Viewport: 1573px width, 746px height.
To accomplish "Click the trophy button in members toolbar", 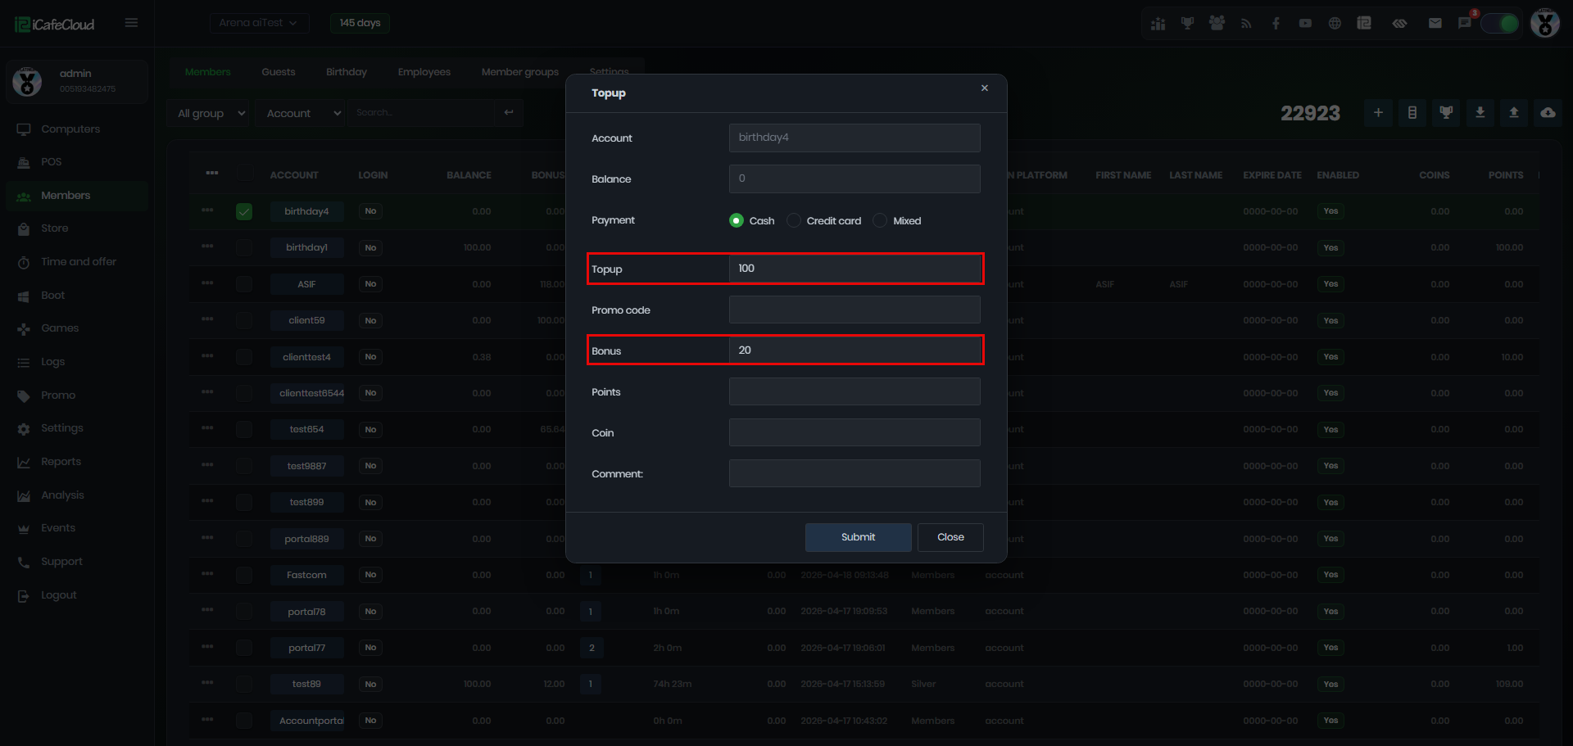I will pyautogui.click(x=1446, y=113).
